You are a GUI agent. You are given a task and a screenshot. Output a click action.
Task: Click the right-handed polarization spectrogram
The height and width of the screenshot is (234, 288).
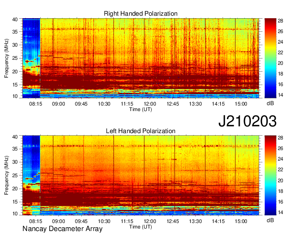tap(141, 58)
